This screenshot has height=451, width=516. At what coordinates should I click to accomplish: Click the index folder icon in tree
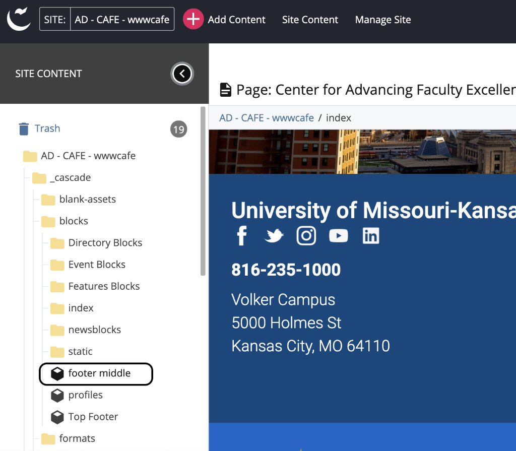[57, 308]
